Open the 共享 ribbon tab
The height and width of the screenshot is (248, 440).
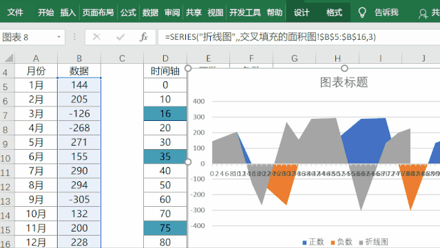click(193, 12)
